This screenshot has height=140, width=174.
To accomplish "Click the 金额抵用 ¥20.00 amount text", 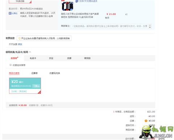I will [18, 105].
